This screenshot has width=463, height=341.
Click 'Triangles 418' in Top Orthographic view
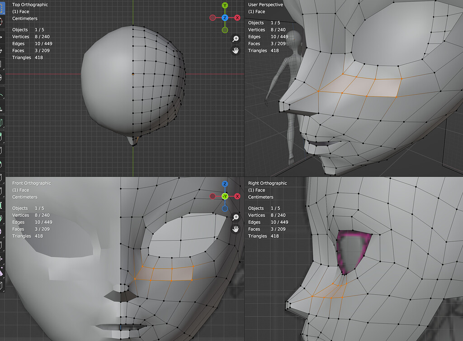coord(28,58)
